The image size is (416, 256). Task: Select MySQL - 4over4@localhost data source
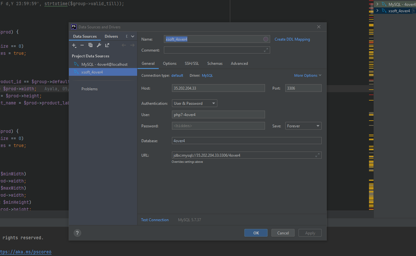103,64
